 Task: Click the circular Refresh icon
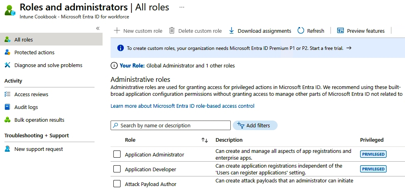pos(301,31)
